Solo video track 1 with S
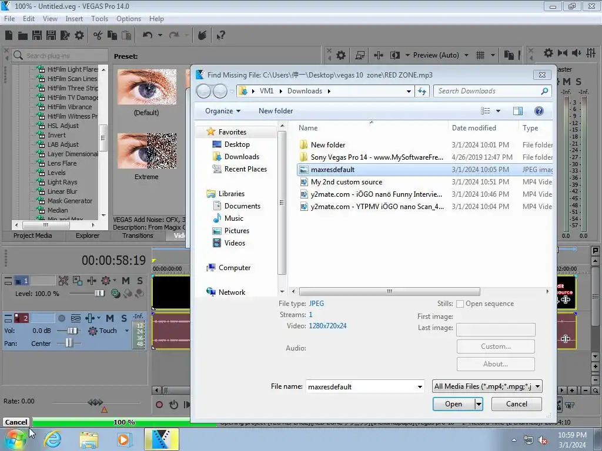Viewport: 602px width, 451px height. [x=140, y=281]
